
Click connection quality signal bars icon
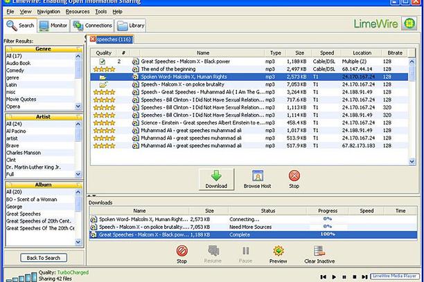21,277
